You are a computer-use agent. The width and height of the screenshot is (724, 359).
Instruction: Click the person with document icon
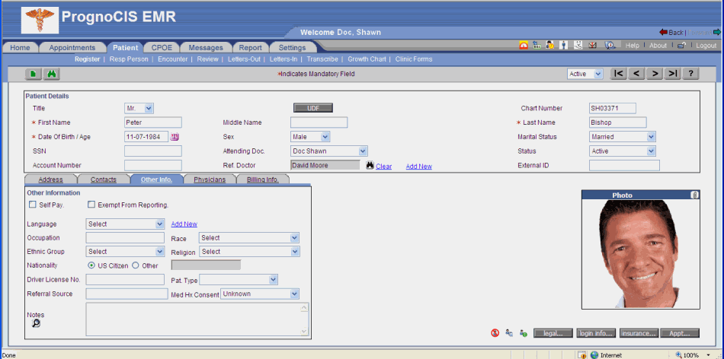point(509,332)
